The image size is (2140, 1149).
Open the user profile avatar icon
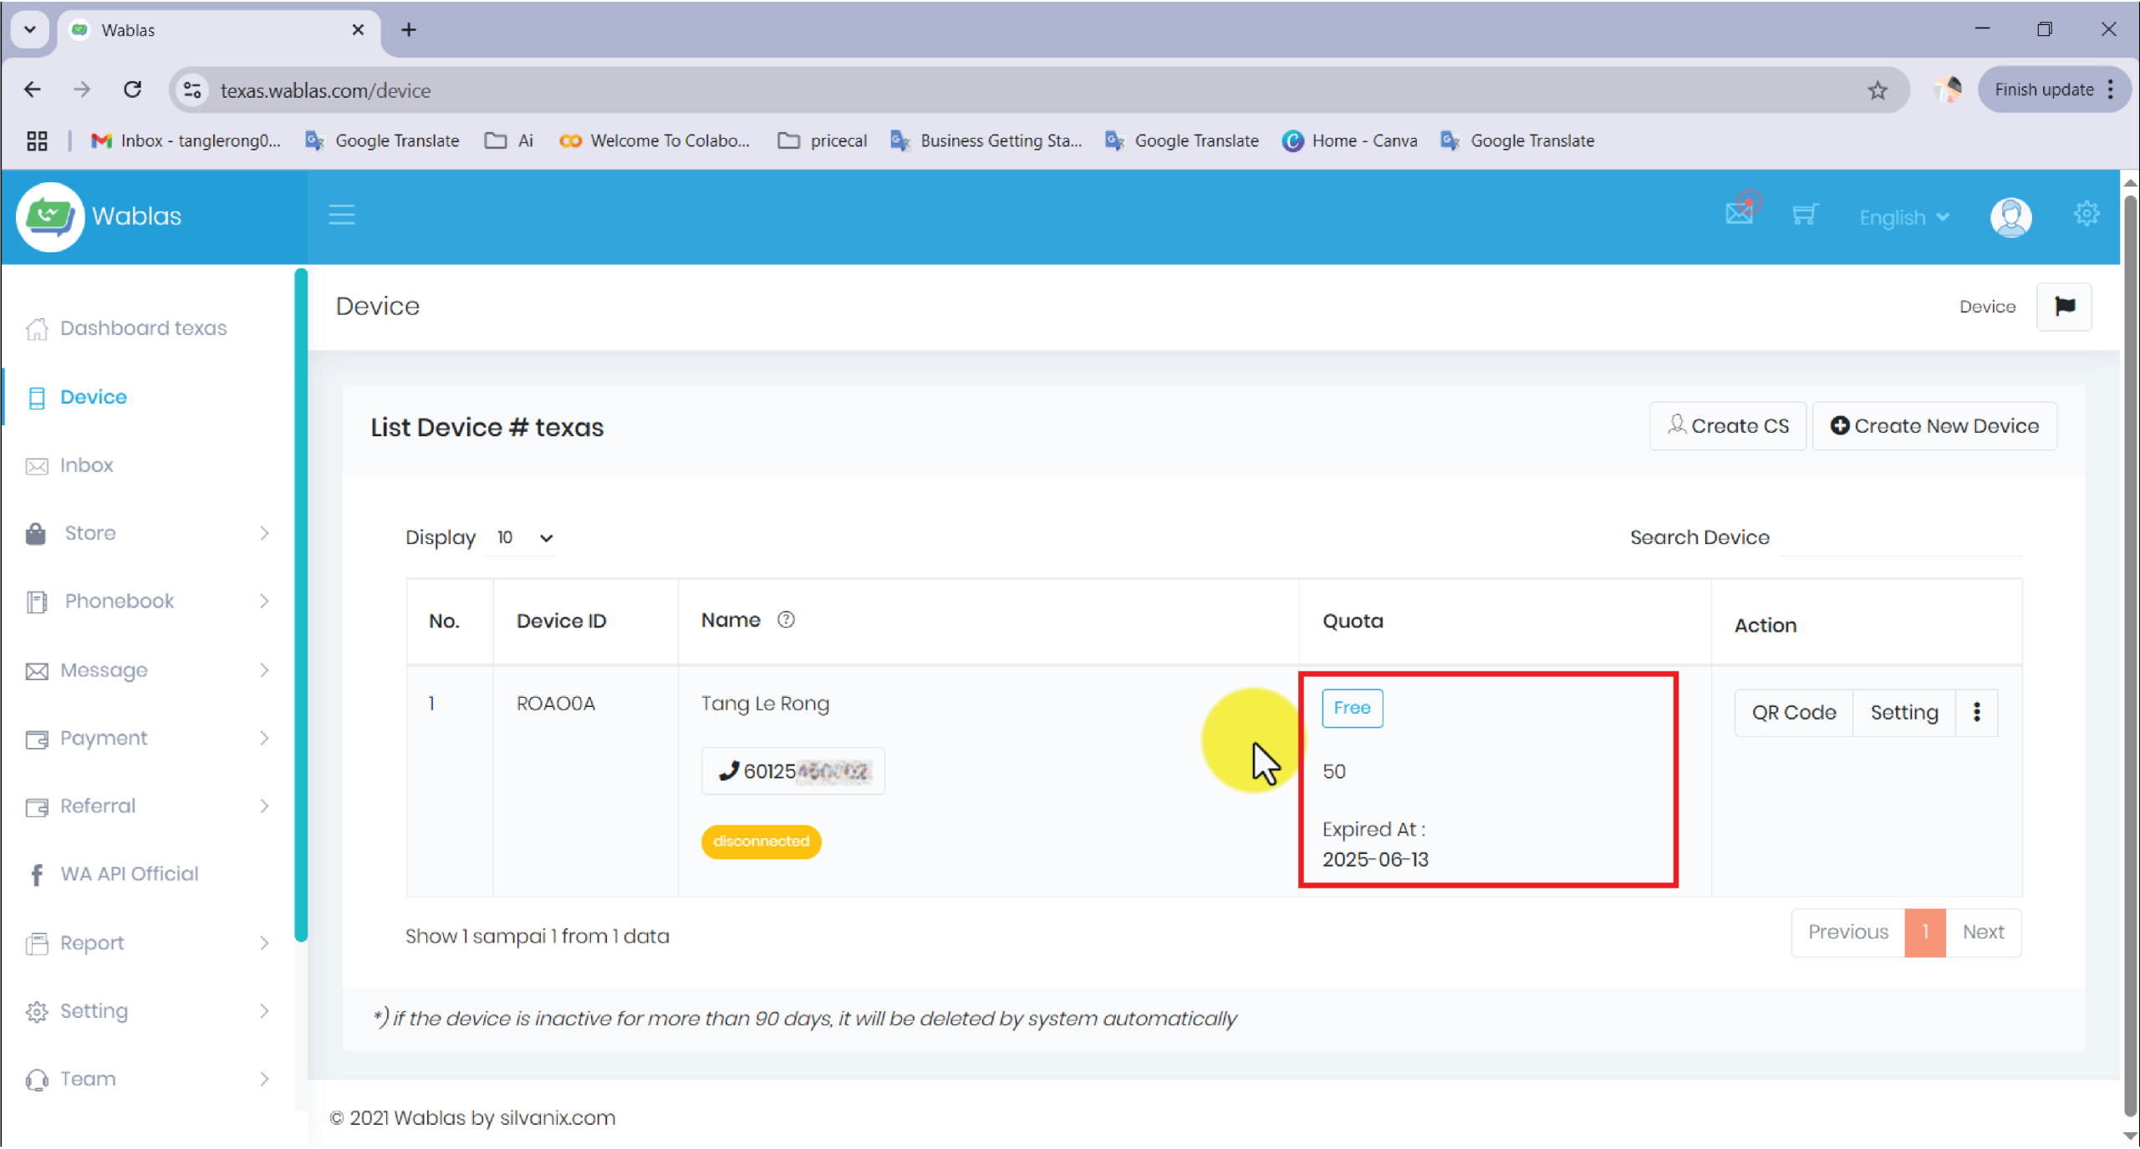tap(2010, 217)
